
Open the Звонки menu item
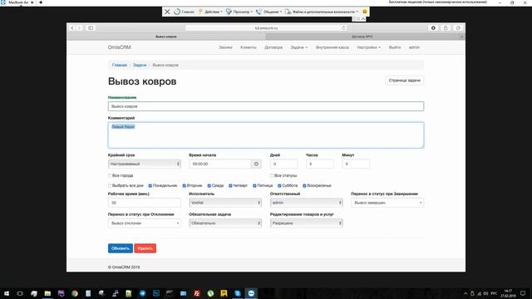[225, 47]
